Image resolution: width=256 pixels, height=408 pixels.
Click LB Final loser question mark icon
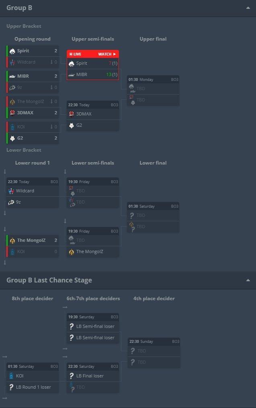72,376
